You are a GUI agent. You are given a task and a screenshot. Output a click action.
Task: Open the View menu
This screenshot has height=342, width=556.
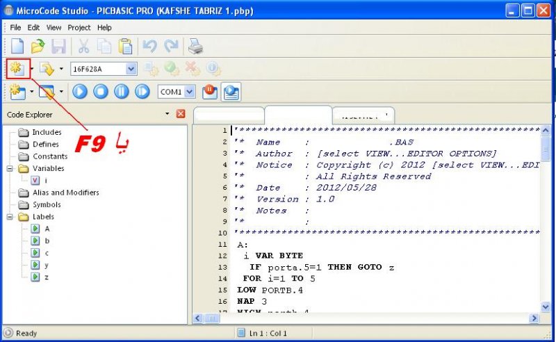(54, 27)
